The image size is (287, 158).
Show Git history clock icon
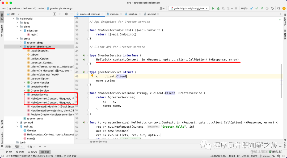[x=267, y=9]
